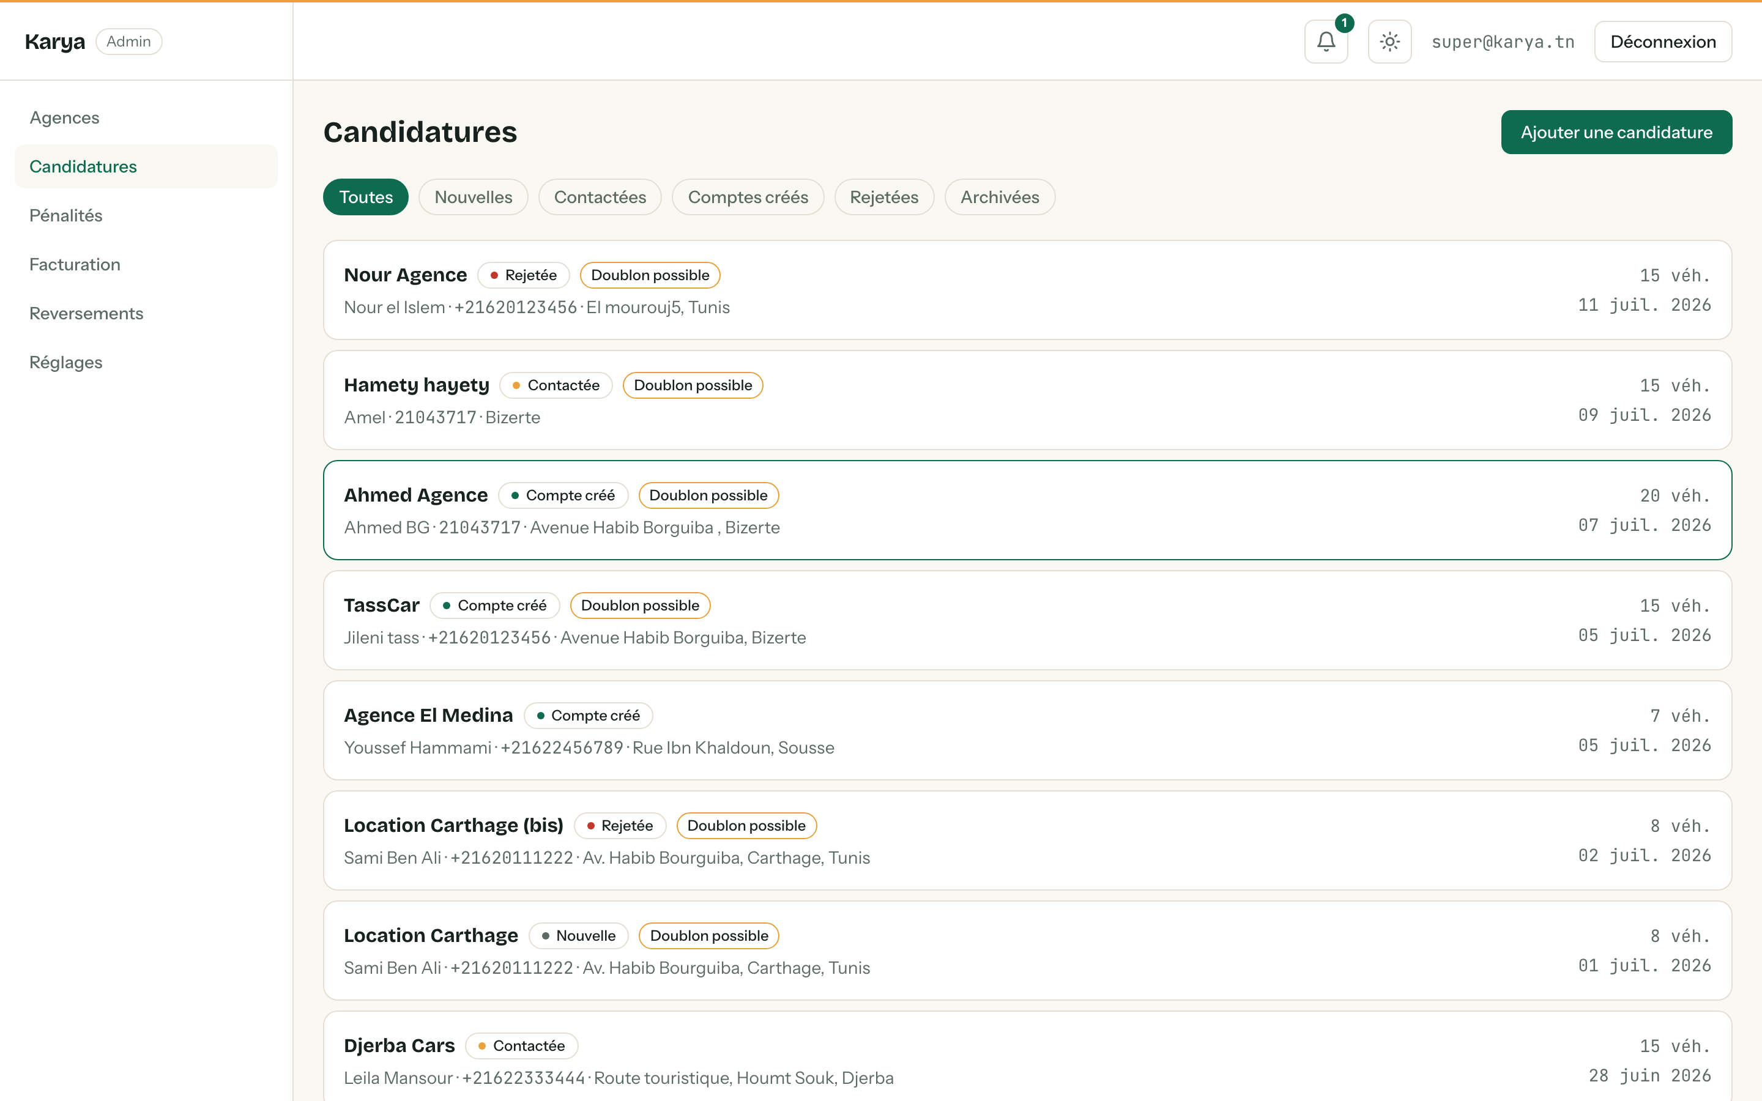
Task: Show the Comptes créés filter
Action: click(x=748, y=196)
